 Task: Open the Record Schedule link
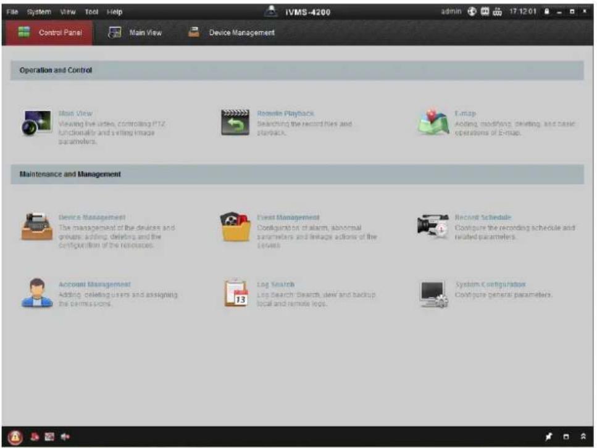(483, 217)
